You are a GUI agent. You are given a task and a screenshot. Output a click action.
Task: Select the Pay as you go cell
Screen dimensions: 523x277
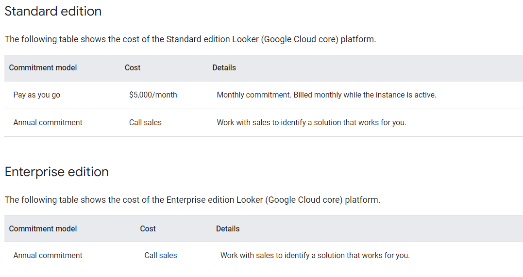pos(37,95)
